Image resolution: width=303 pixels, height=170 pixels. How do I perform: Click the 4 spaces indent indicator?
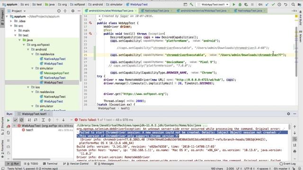pyautogui.click(x=264, y=169)
